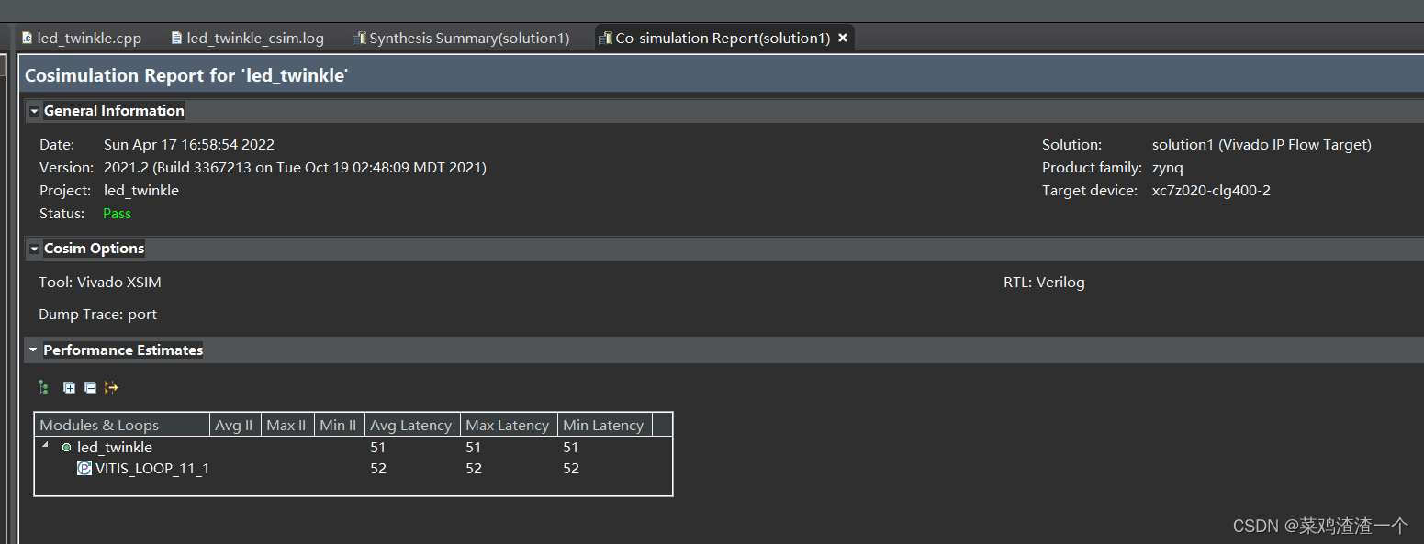The image size is (1424, 544).
Task: Click the target device xc7z020-clg400-2
Action: 1211,190
